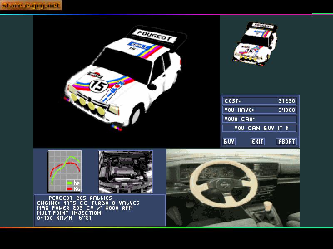Click the YOU HAVE: 34900 balance field
The image size is (333, 249).
point(258,110)
